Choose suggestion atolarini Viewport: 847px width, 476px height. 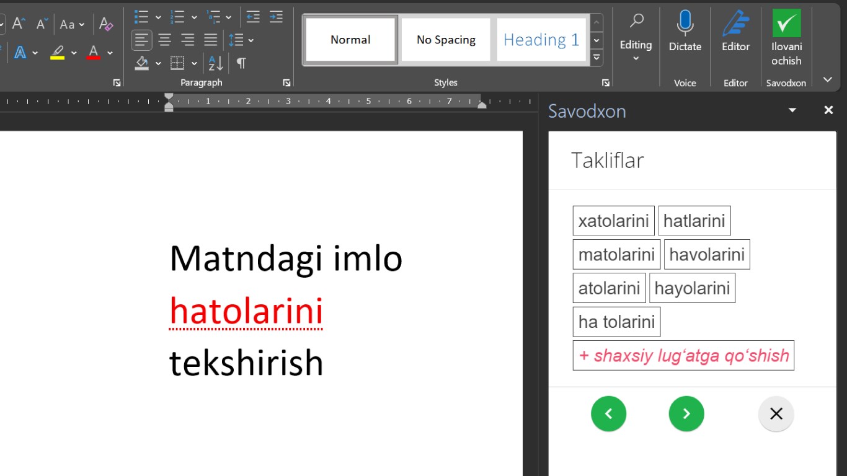coord(610,288)
